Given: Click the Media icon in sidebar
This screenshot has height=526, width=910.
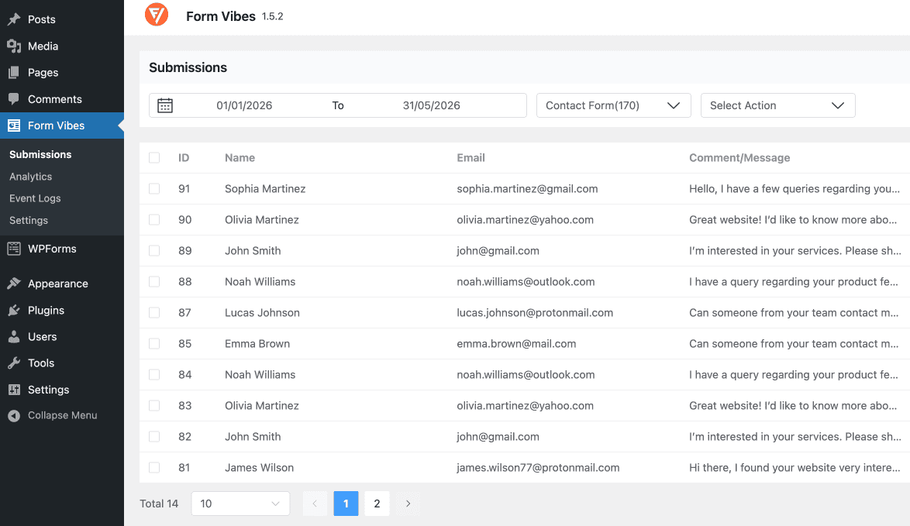Looking at the screenshot, I should click(14, 46).
